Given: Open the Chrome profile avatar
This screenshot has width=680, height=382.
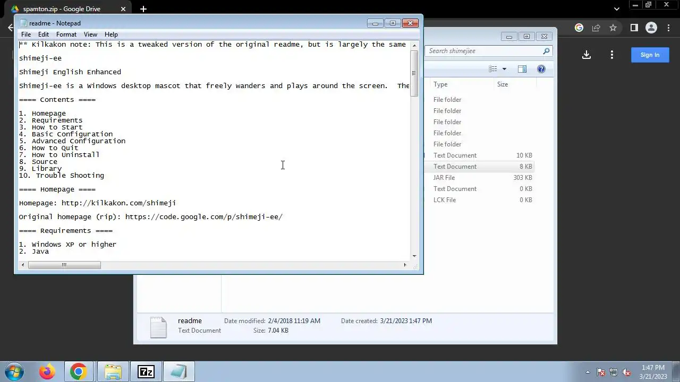Looking at the screenshot, I should pyautogui.click(x=651, y=28).
